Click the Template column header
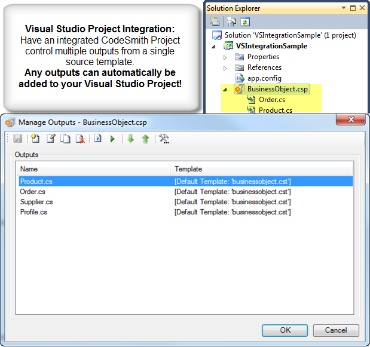The width and height of the screenshot is (370, 347). tap(261, 169)
